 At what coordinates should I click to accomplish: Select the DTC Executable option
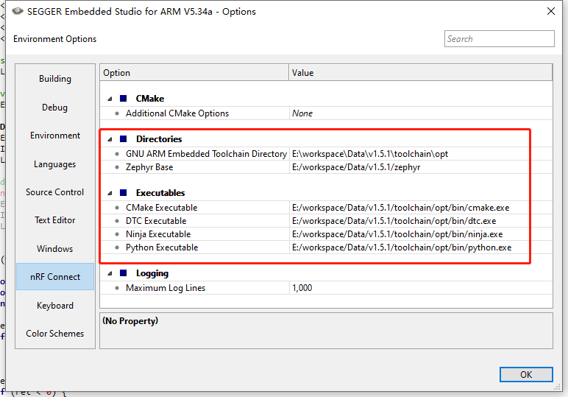pos(156,221)
